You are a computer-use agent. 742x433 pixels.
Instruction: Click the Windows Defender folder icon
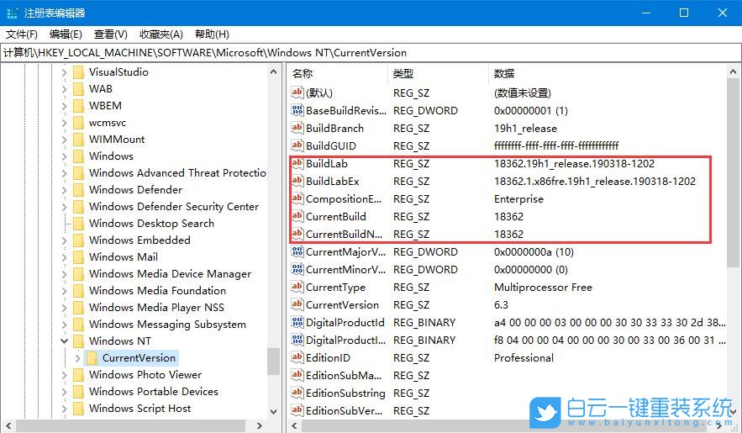click(x=78, y=190)
